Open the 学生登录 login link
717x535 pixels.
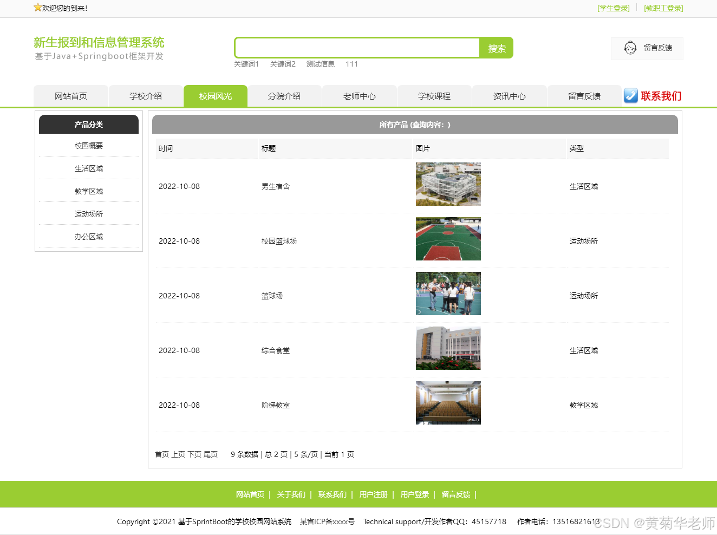point(612,8)
